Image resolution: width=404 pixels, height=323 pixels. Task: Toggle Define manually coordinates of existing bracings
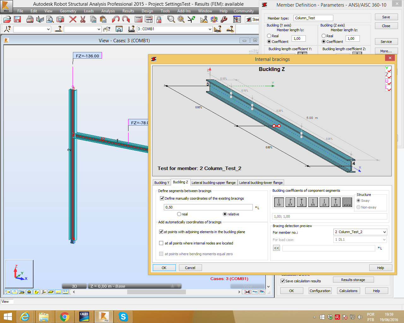[x=162, y=198]
